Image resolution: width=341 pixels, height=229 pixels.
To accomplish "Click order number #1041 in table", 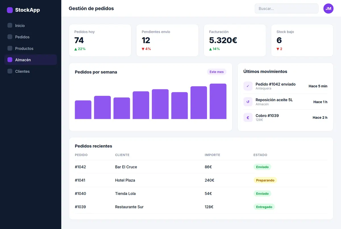I will [80, 180].
